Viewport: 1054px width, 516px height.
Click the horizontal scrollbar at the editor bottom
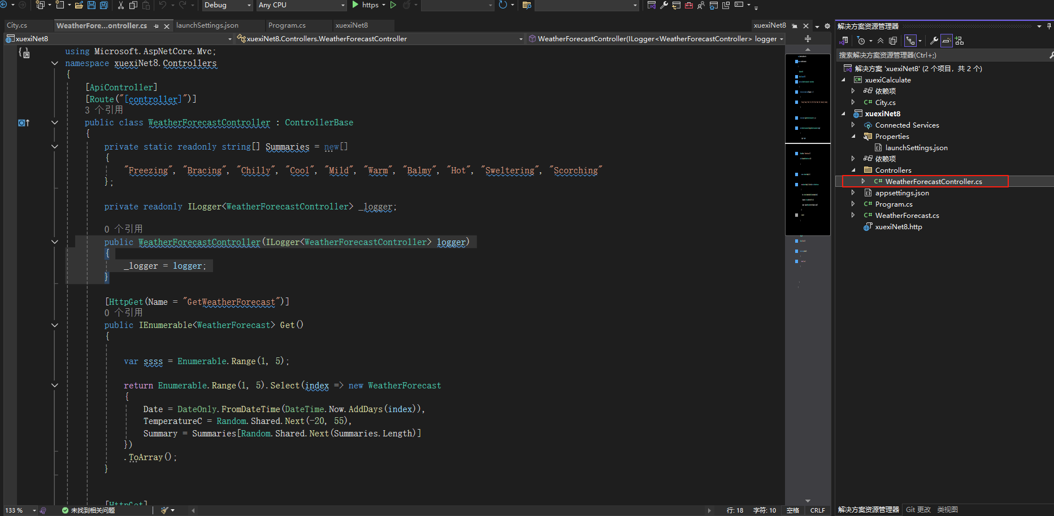(x=450, y=510)
